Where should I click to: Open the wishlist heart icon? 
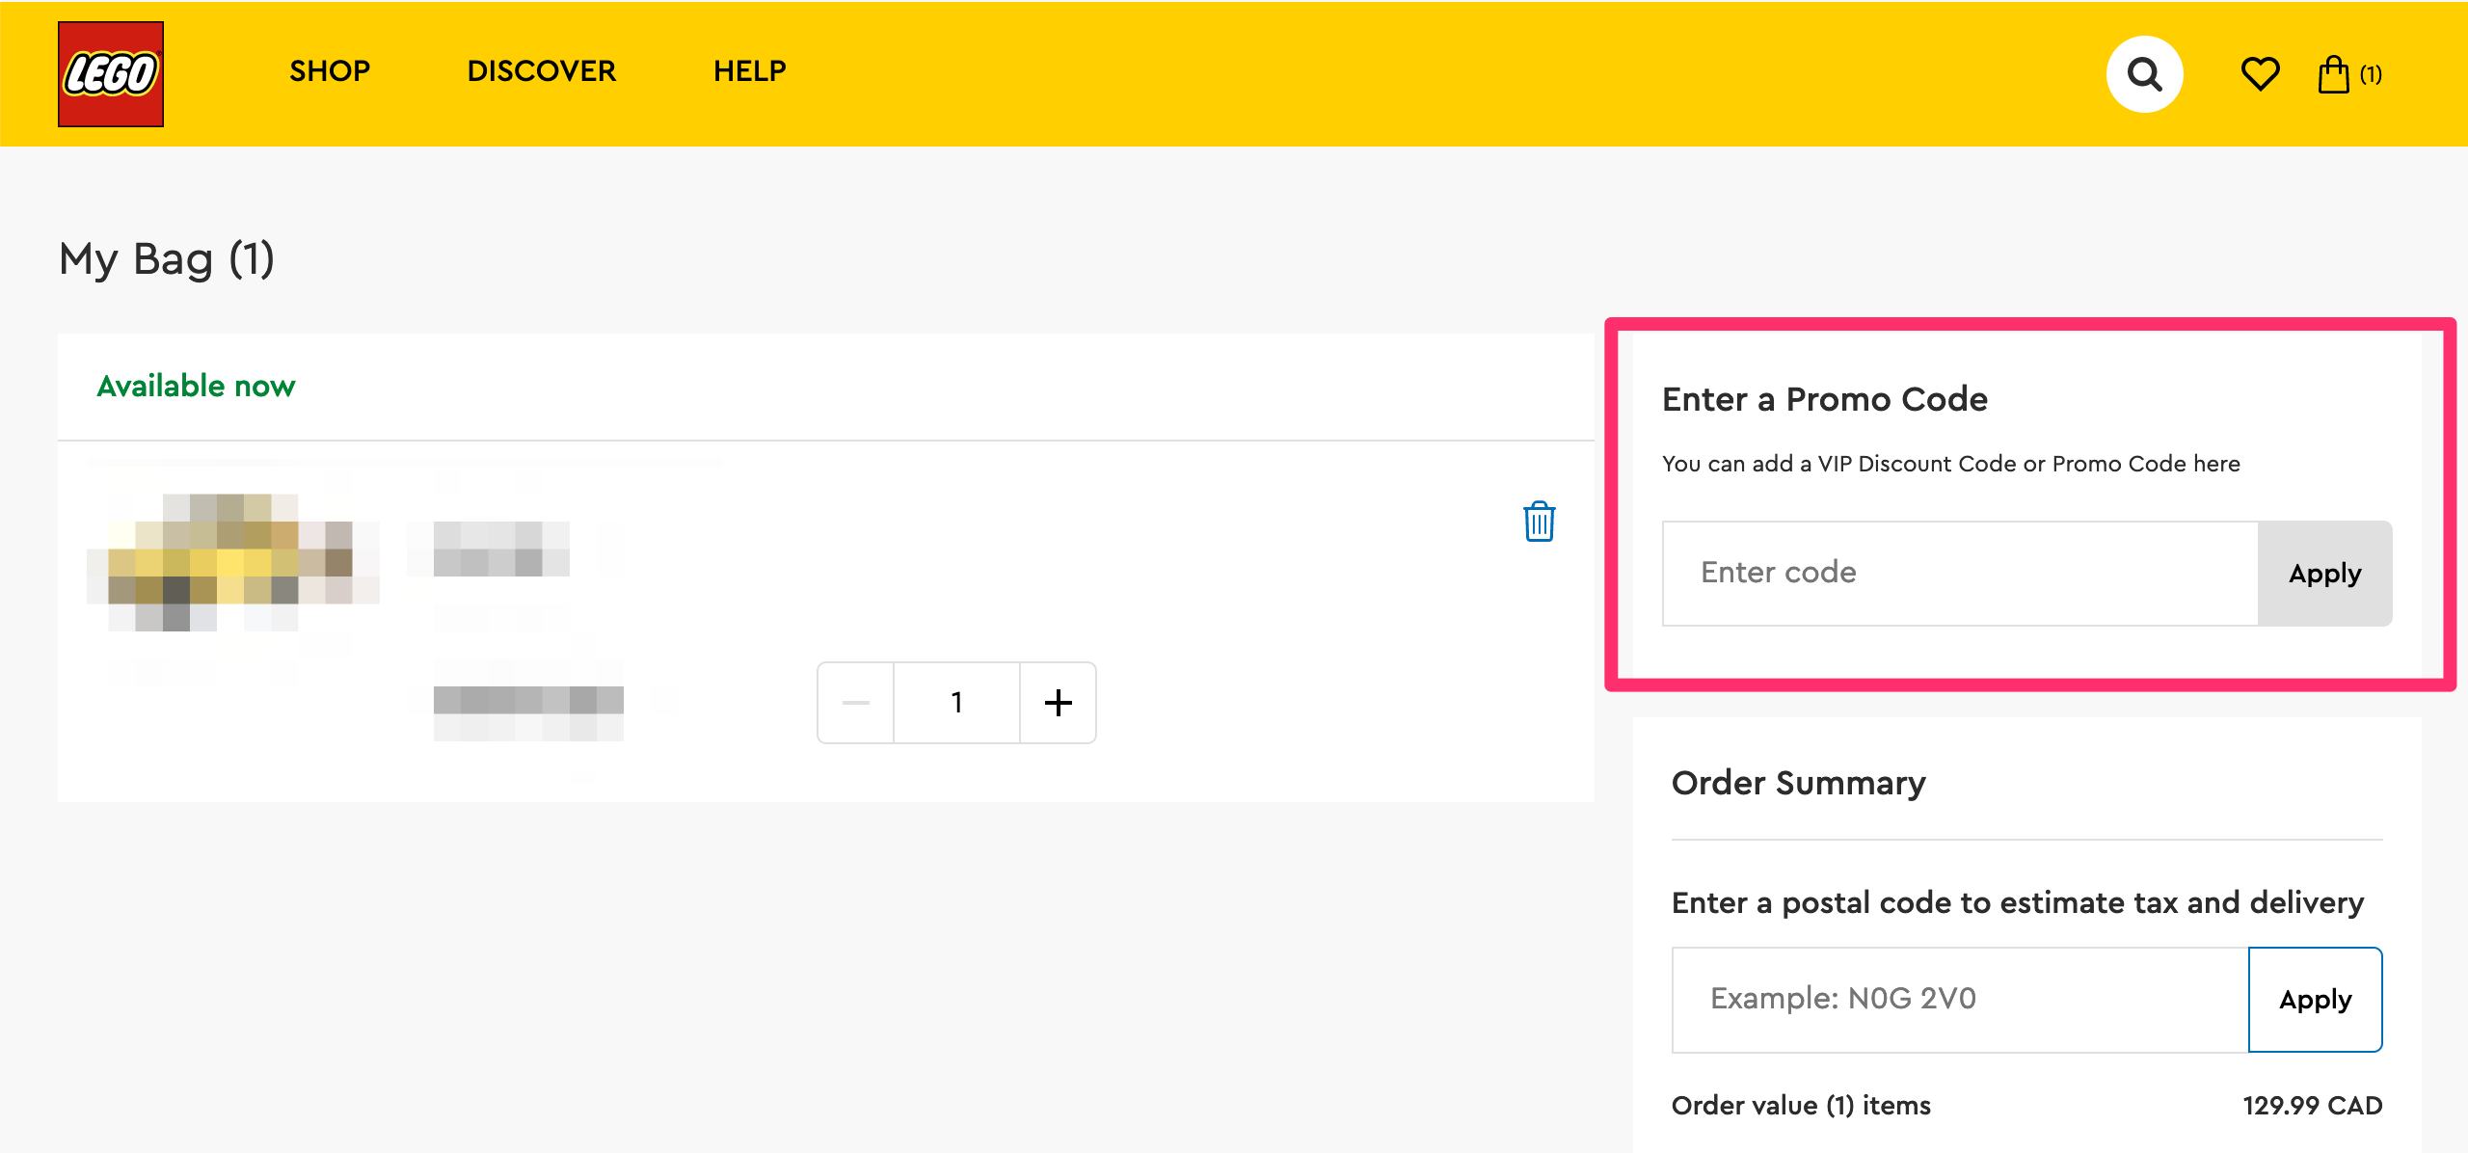click(2260, 74)
